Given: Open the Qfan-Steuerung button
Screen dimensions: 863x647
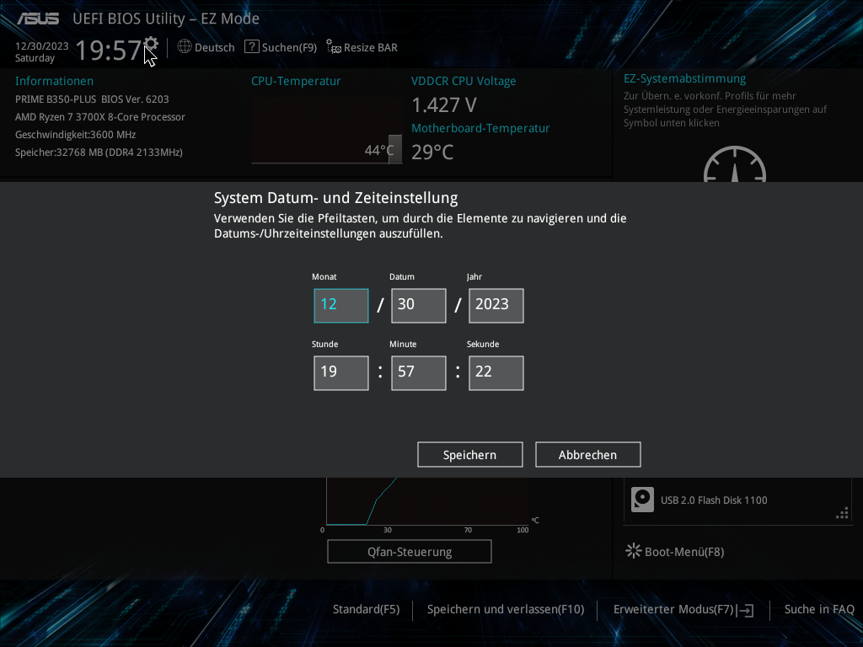Looking at the screenshot, I should coord(410,551).
